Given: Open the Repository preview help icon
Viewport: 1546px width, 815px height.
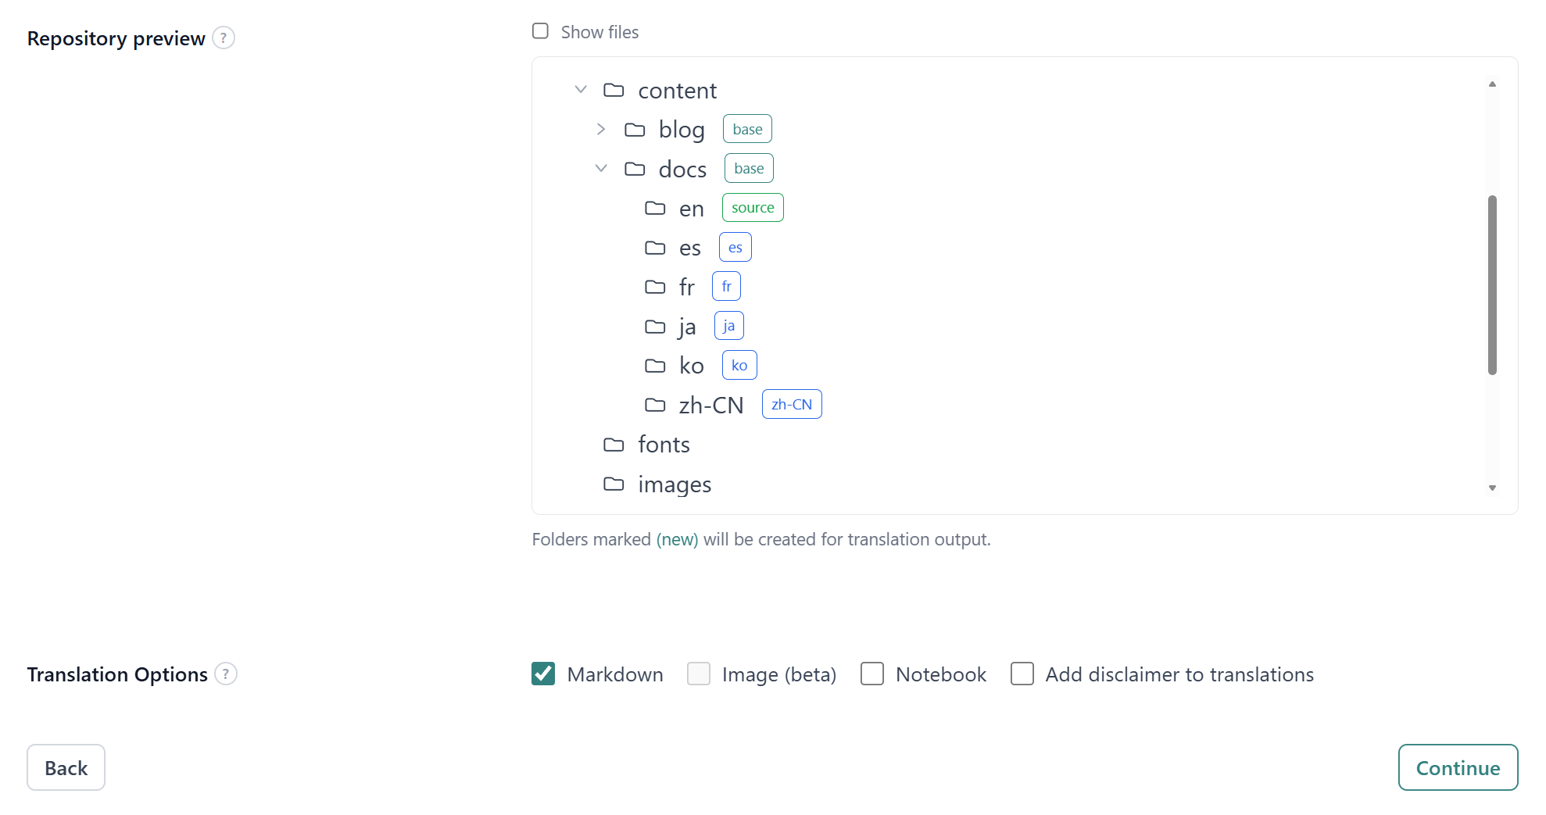Looking at the screenshot, I should [x=224, y=37].
